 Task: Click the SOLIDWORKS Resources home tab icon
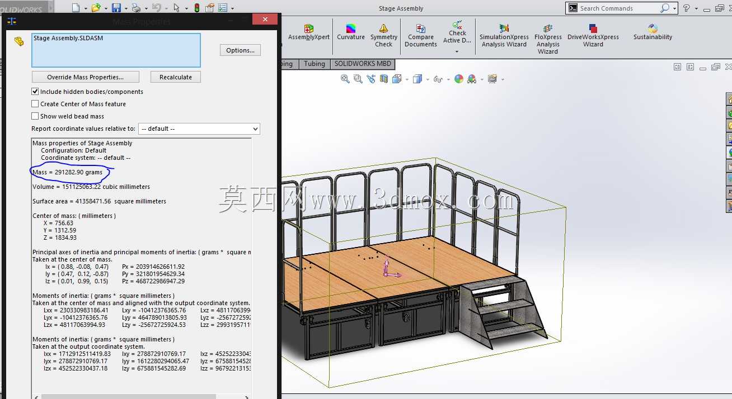point(729,99)
